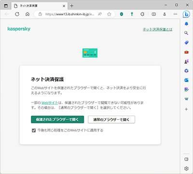
Task: Click the credit card illustration
Action: (90, 53)
